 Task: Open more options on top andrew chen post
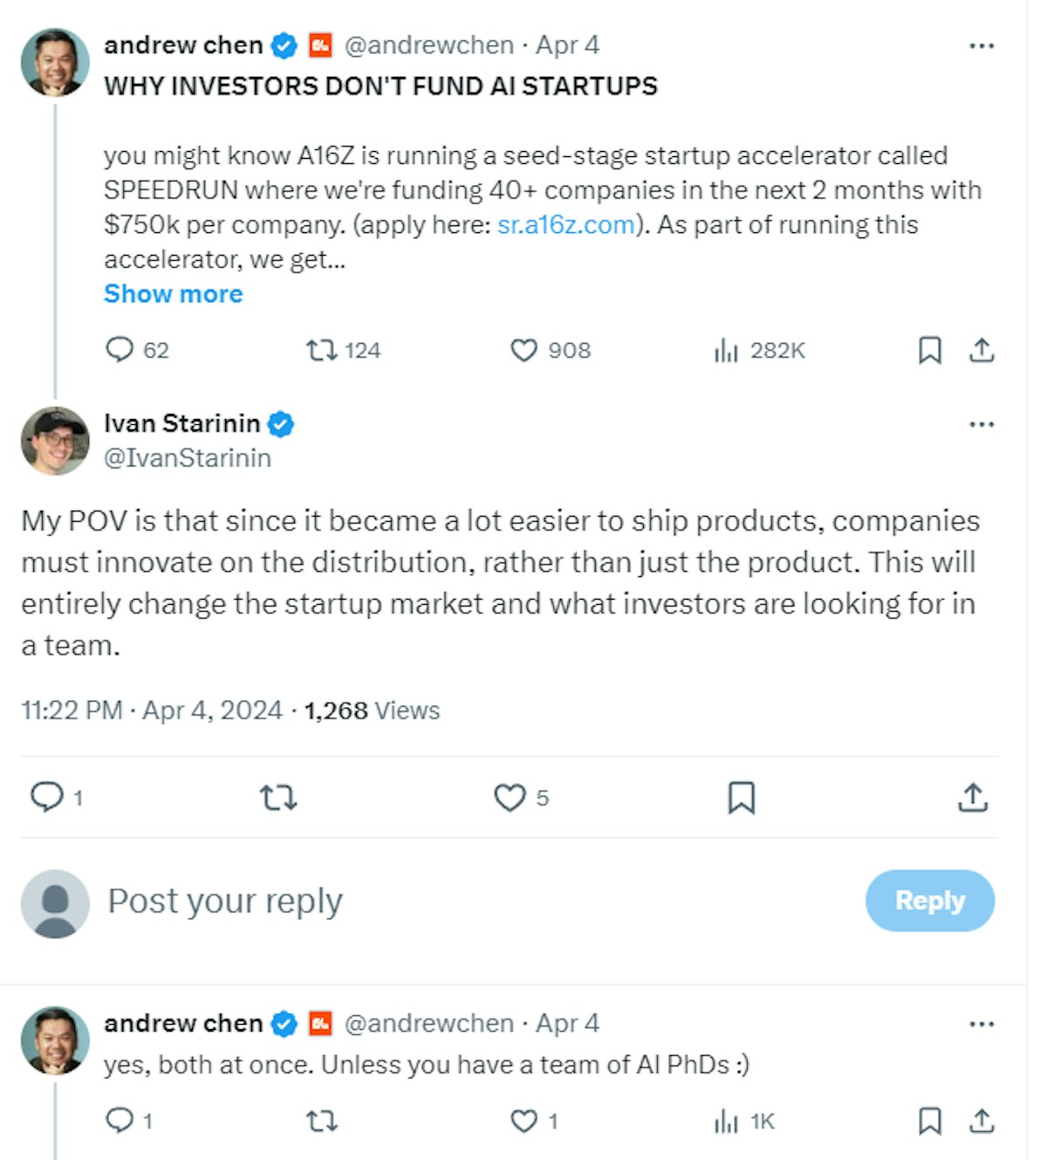point(982,46)
